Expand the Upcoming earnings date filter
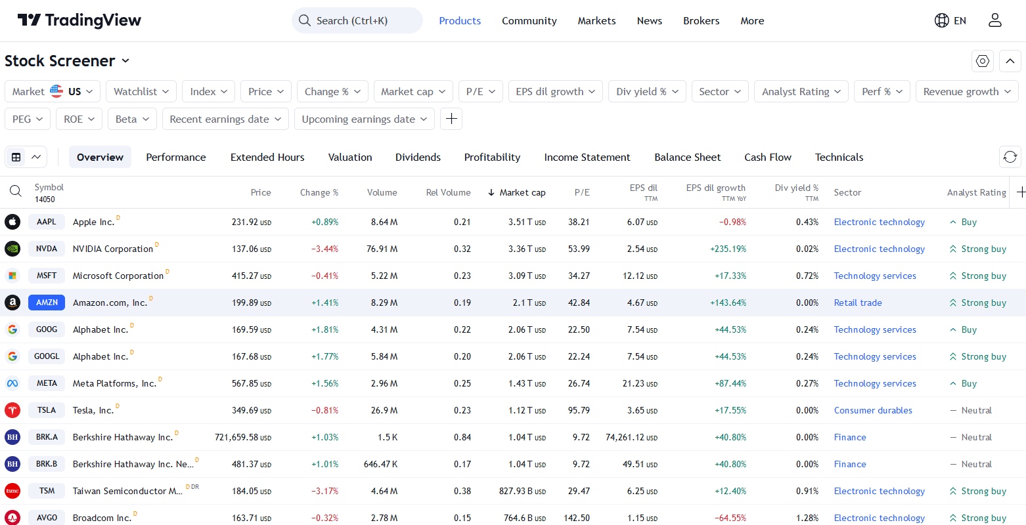1026x525 pixels. pos(364,119)
